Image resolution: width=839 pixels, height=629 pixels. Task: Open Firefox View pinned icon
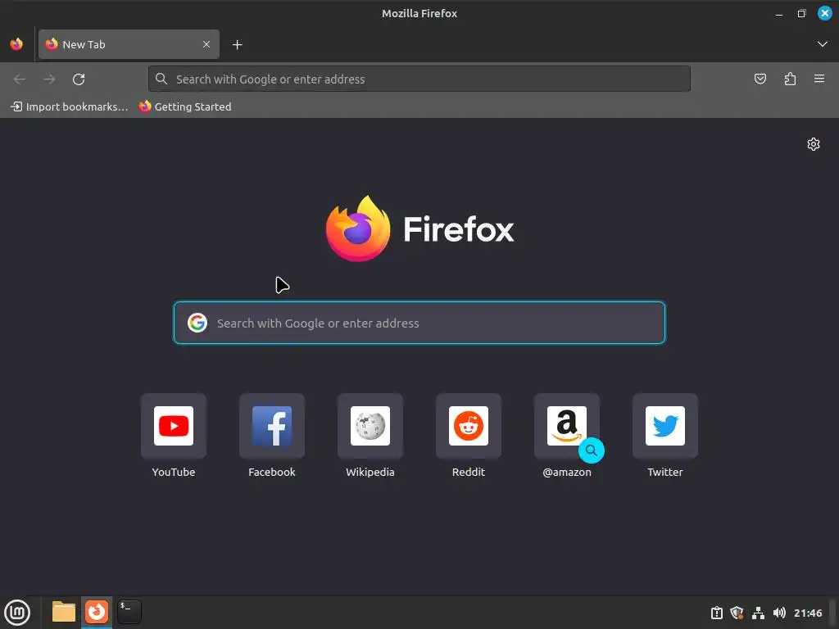point(16,44)
